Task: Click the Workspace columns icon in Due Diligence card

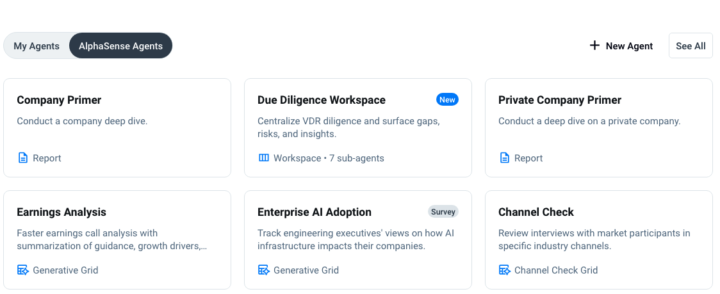Action: click(x=263, y=158)
